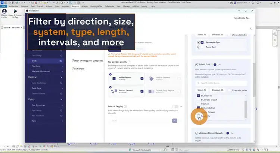The width and height of the screenshot is (280, 153).
Task: Uncheck the Inside Element checkbox
Action: [x=142, y=78]
